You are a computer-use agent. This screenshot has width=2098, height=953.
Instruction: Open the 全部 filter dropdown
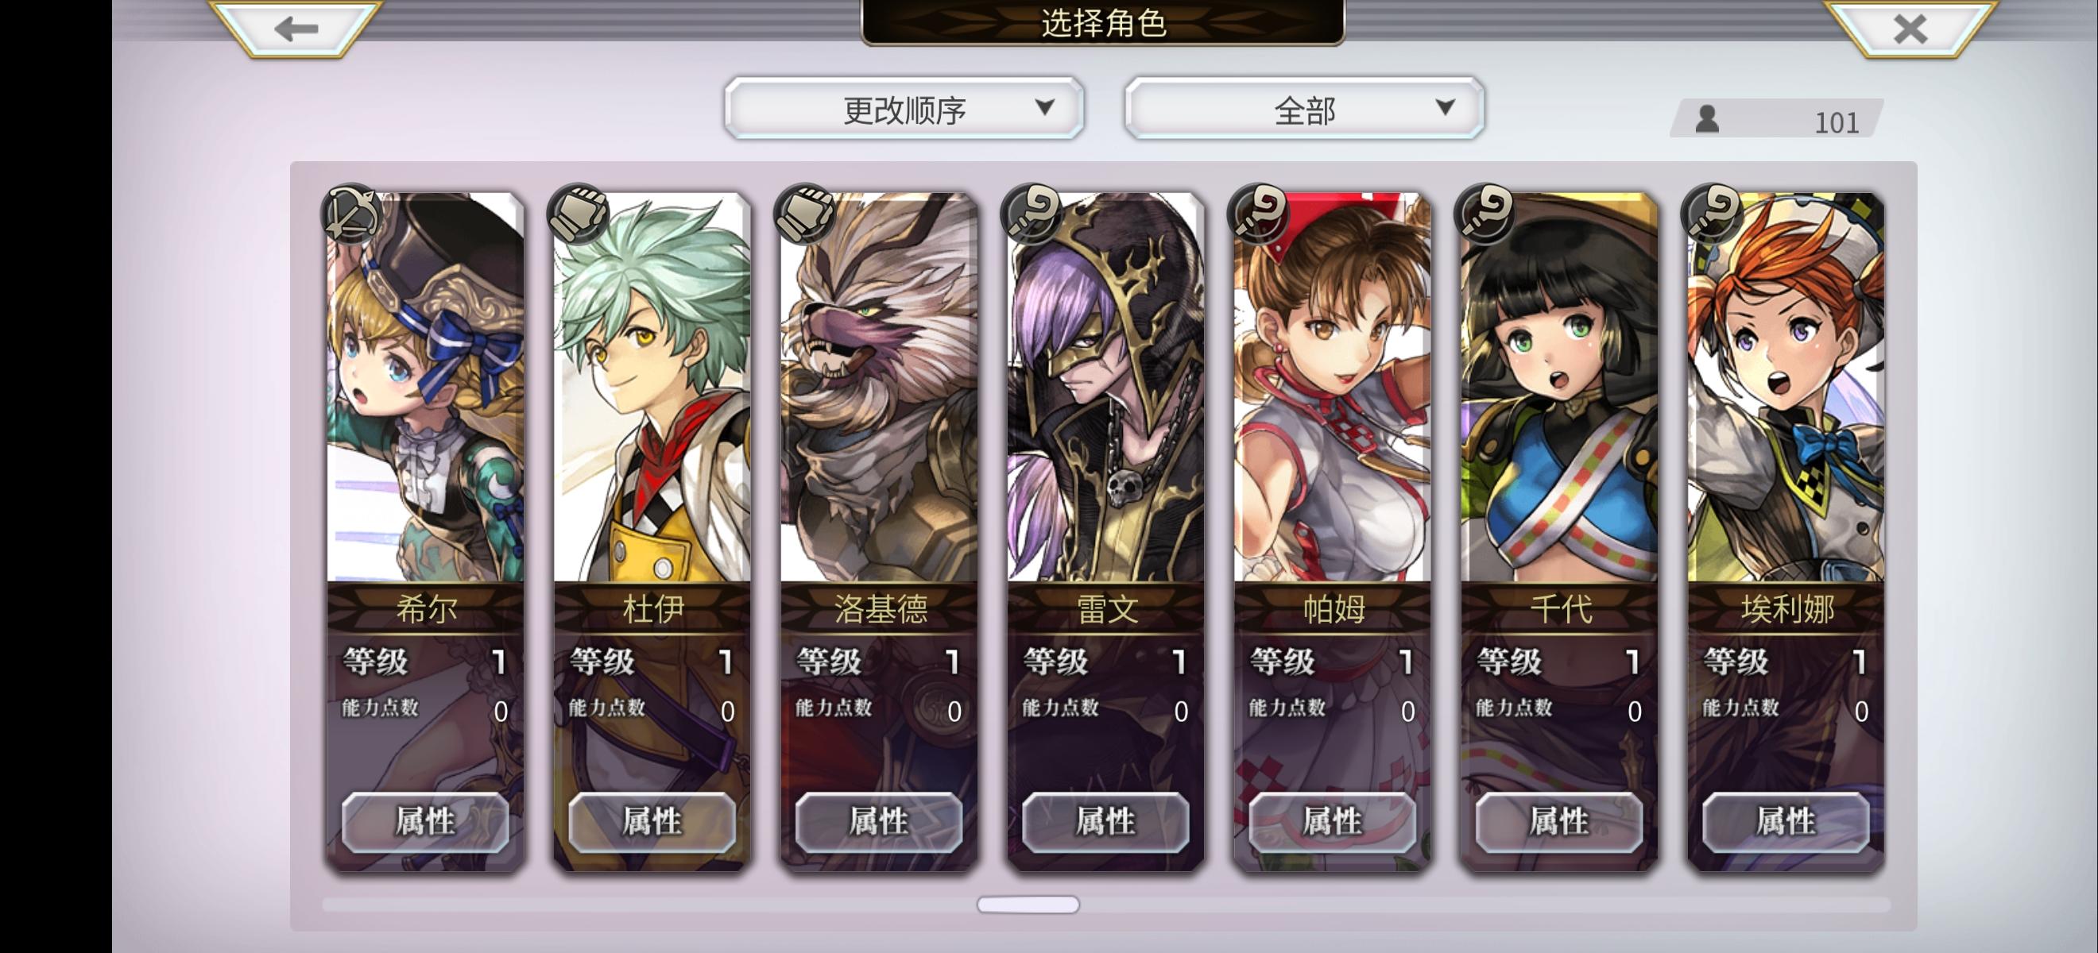1304,108
